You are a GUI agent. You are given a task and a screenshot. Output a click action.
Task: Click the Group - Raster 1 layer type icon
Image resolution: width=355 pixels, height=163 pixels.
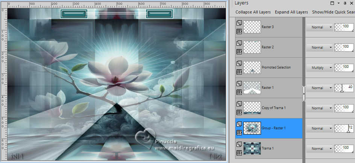(x=239, y=124)
